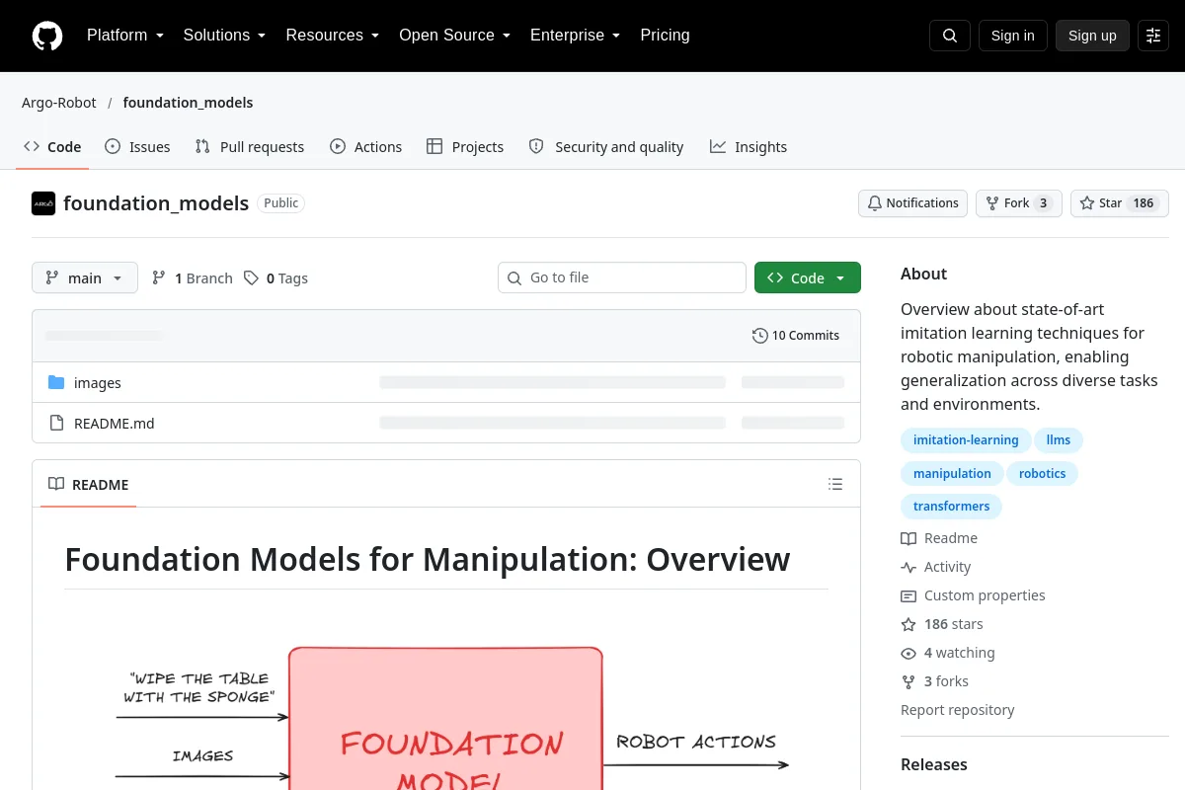Screen dimensions: 1185x790
Task: Click the branch icon beside 1 Branch
Action: point(159,278)
